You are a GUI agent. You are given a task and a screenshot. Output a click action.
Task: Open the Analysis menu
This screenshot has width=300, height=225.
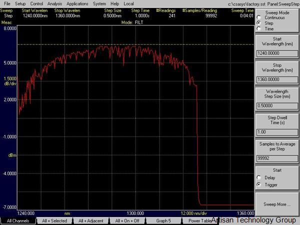coord(55,3)
